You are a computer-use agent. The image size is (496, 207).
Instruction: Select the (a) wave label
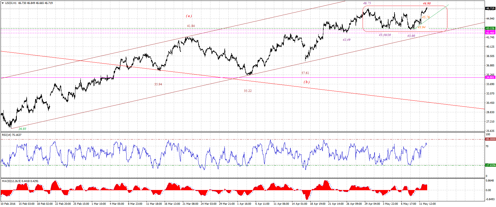tap(189, 16)
